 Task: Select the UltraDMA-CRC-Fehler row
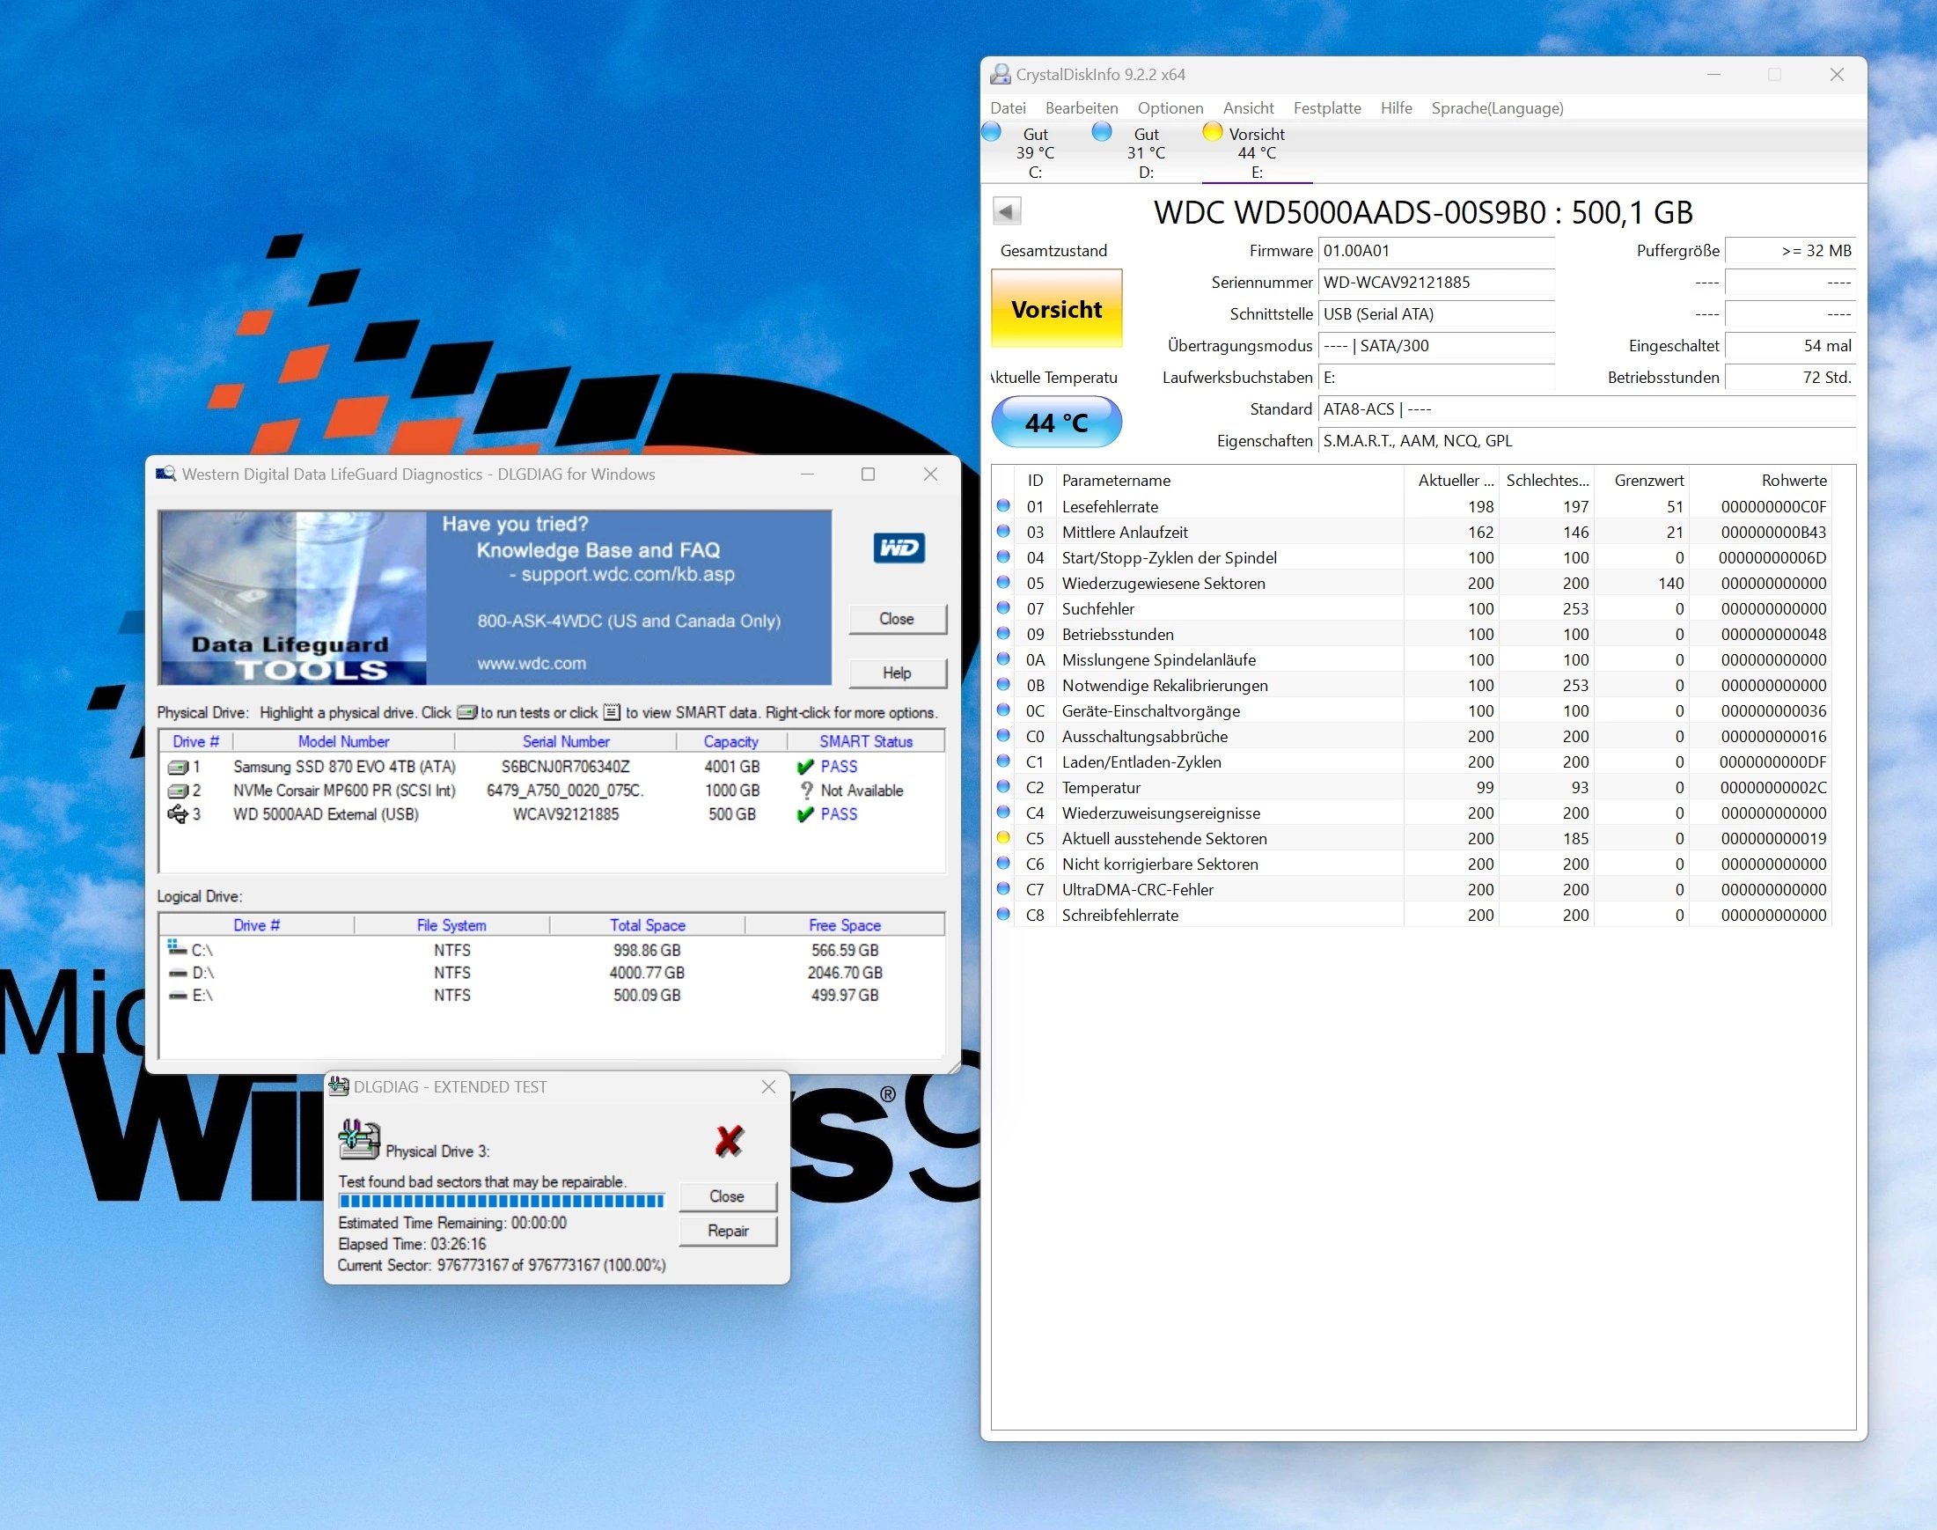1412,889
